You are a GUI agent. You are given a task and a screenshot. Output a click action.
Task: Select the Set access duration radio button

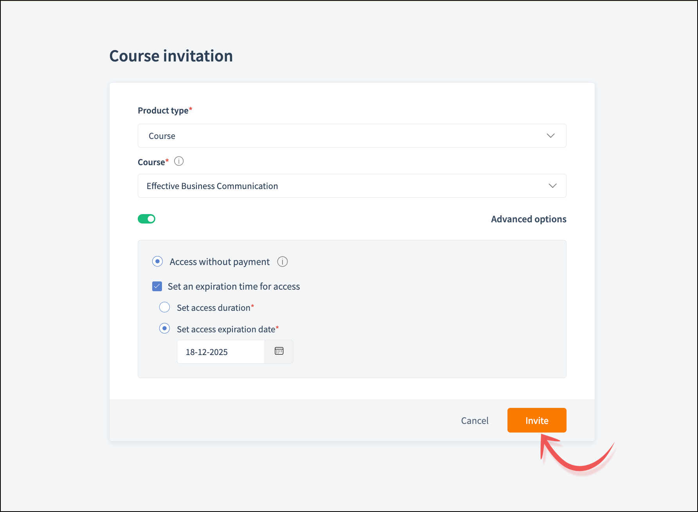pos(165,307)
